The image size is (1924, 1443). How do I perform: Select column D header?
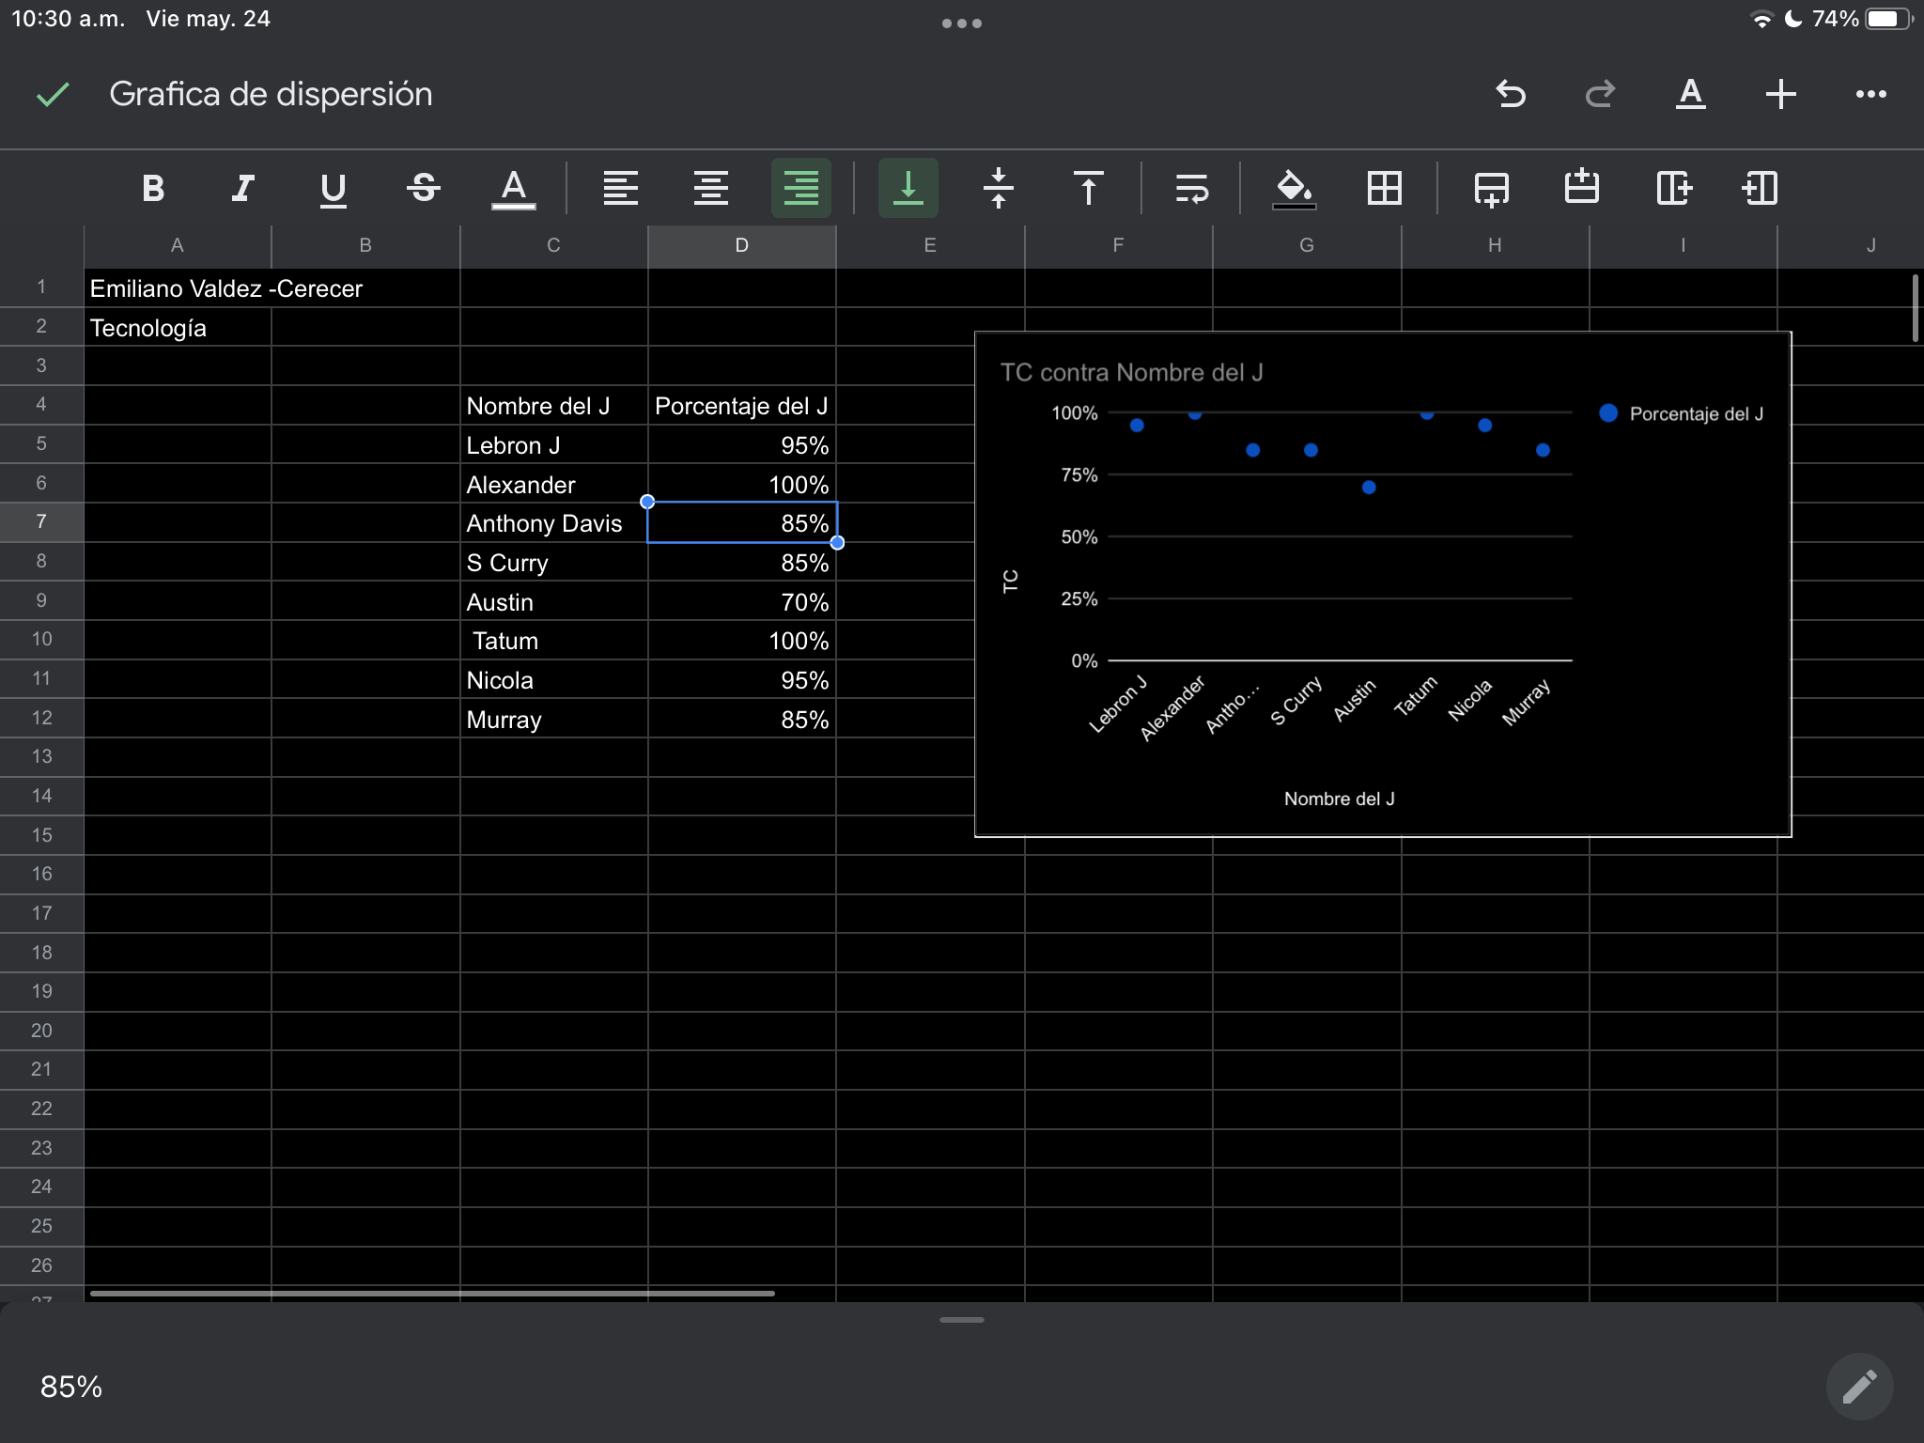[741, 245]
